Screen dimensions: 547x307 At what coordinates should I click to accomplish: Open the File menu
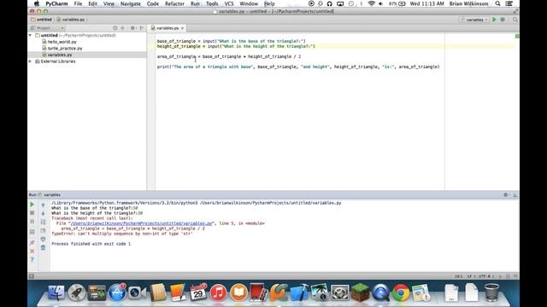click(78, 3)
